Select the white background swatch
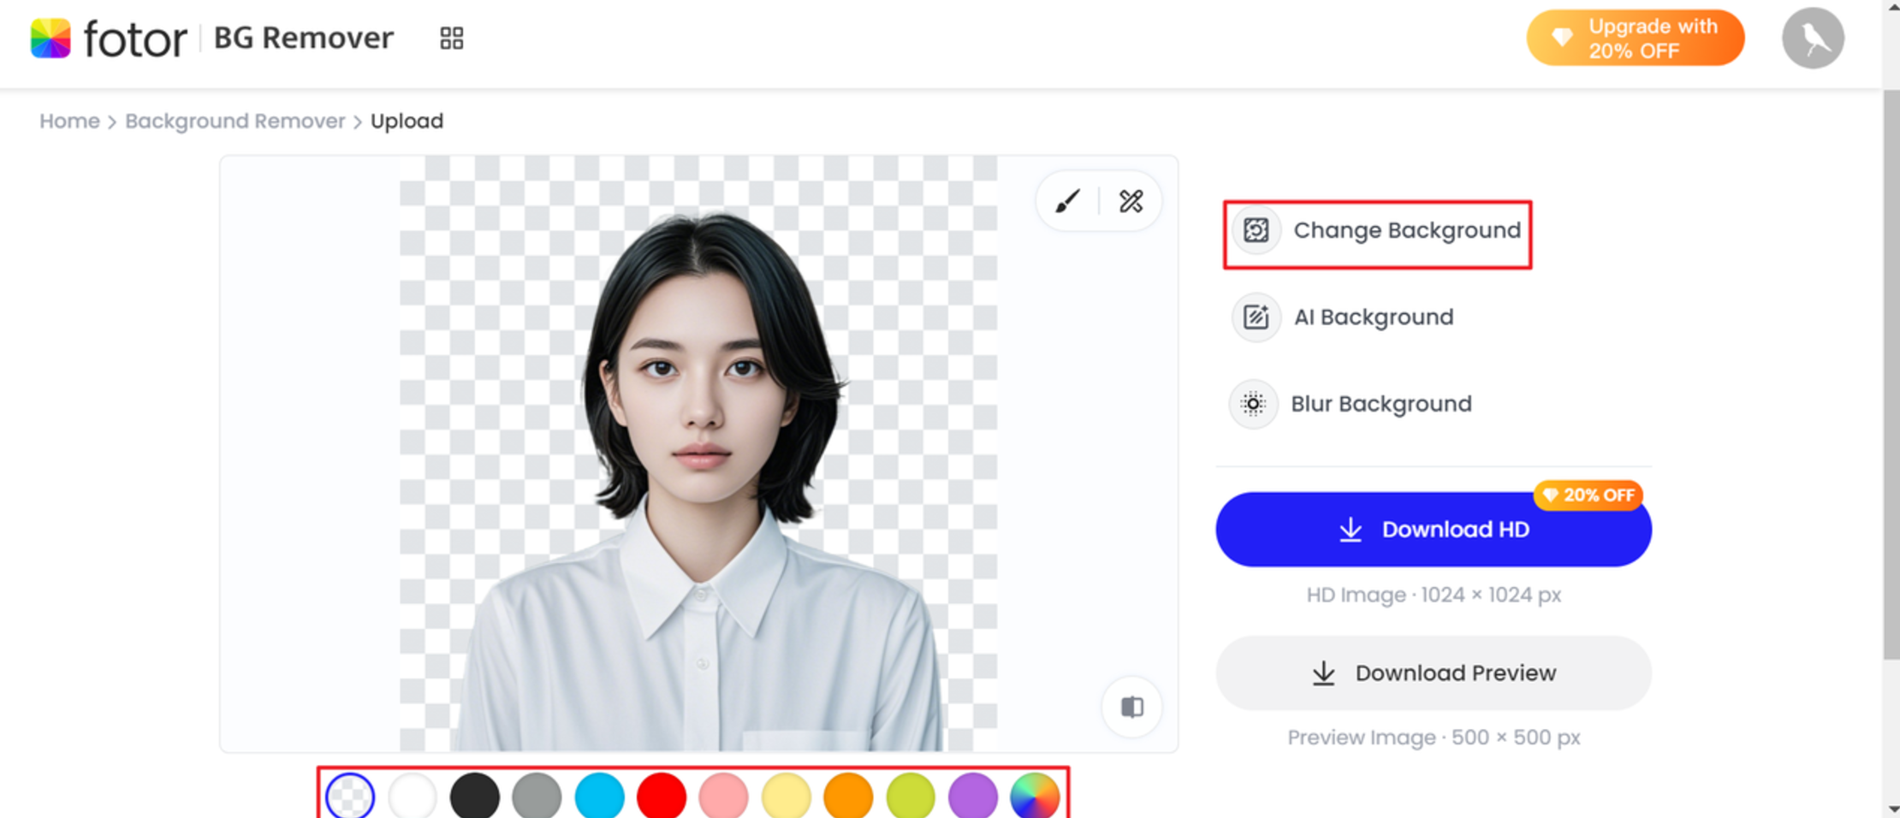This screenshot has width=1900, height=818. 413,796
